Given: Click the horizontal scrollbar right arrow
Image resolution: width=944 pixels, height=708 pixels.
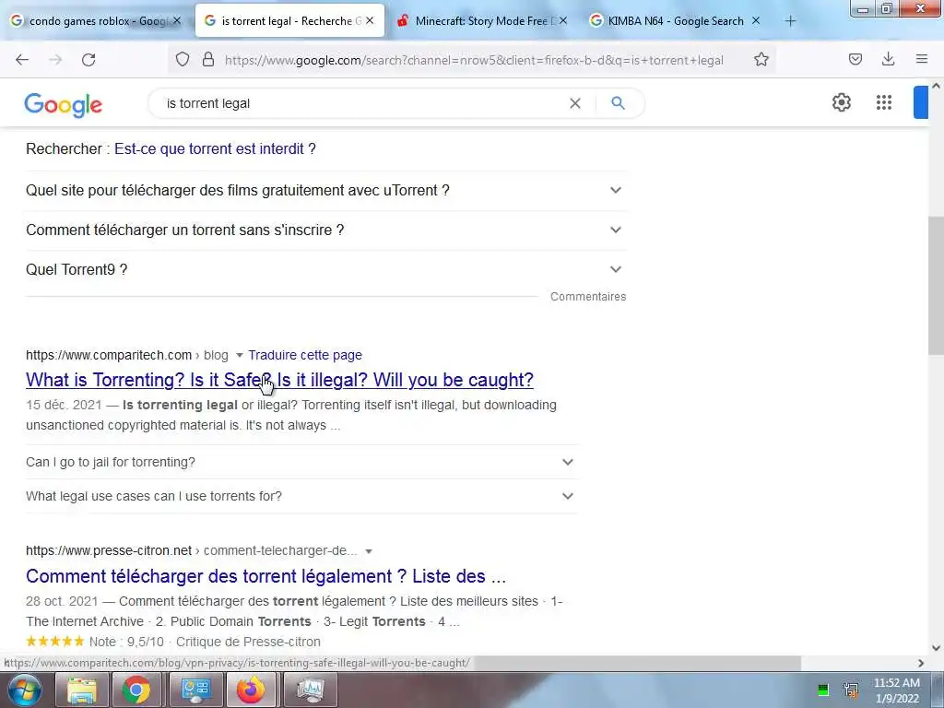Looking at the screenshot, I should point(921,663).
